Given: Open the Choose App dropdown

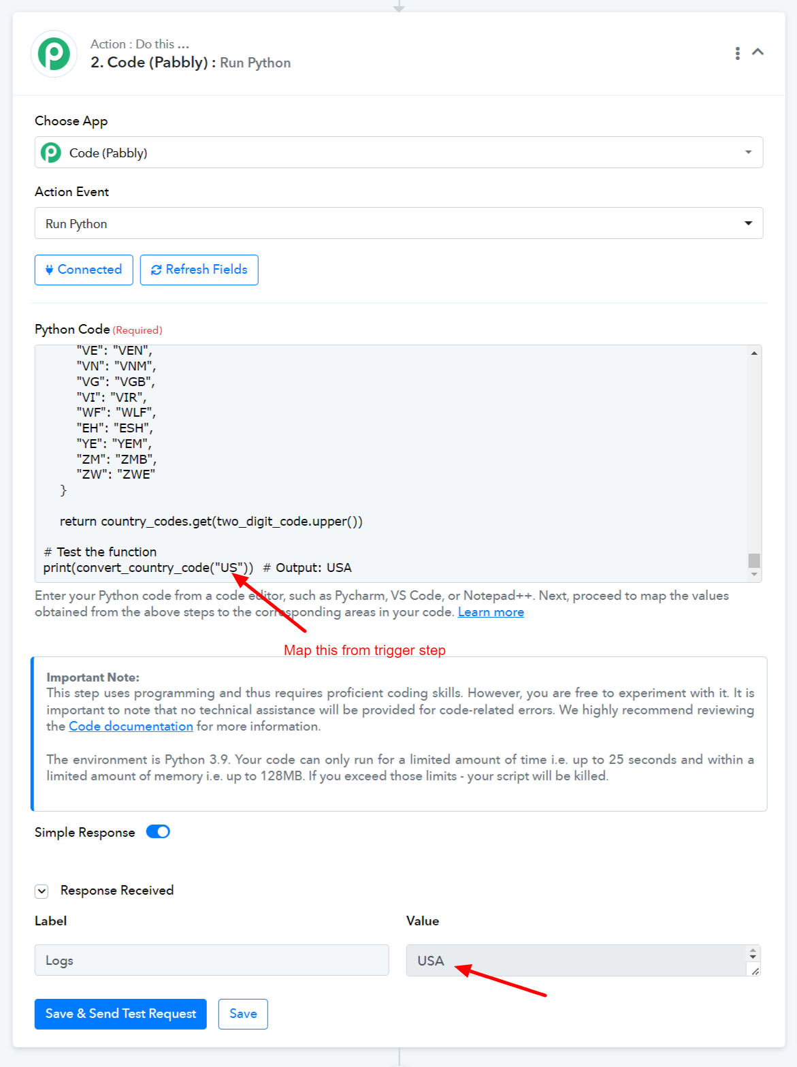Looking at the screenshot, I should pyautogui.click(x=399, y=153).
